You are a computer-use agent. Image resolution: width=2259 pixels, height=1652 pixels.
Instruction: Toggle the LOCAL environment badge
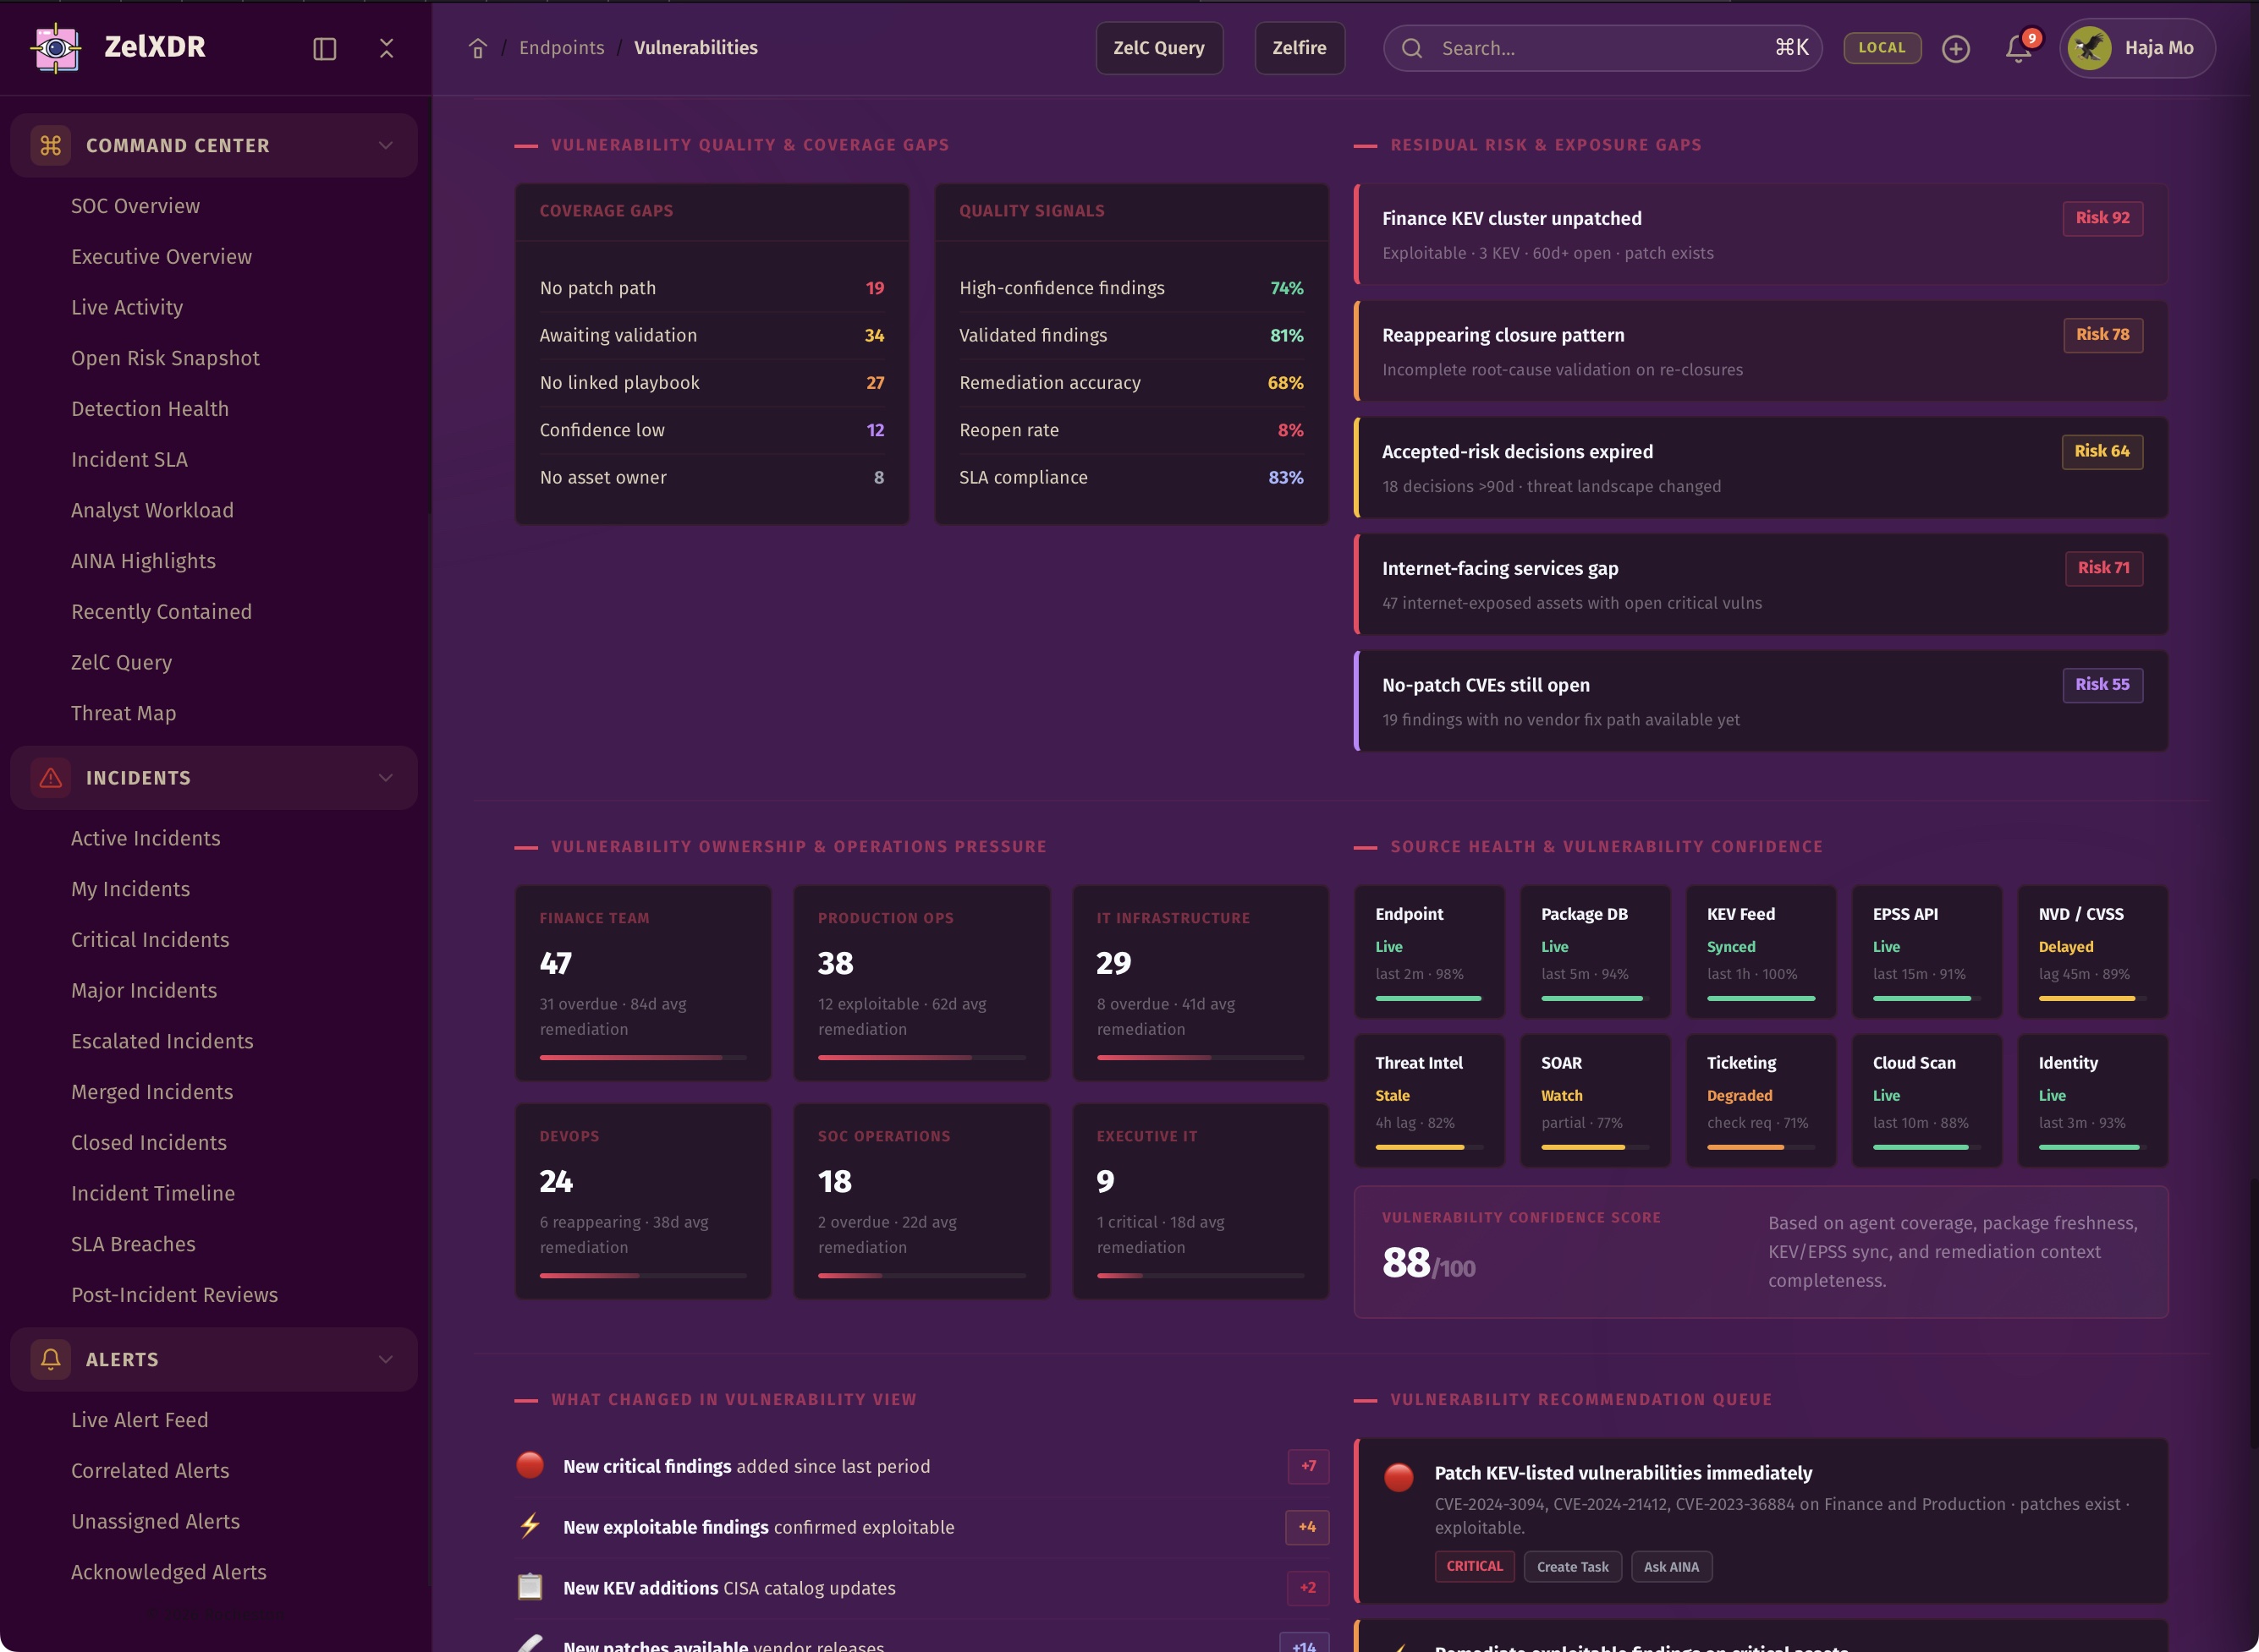[1881, 48]
